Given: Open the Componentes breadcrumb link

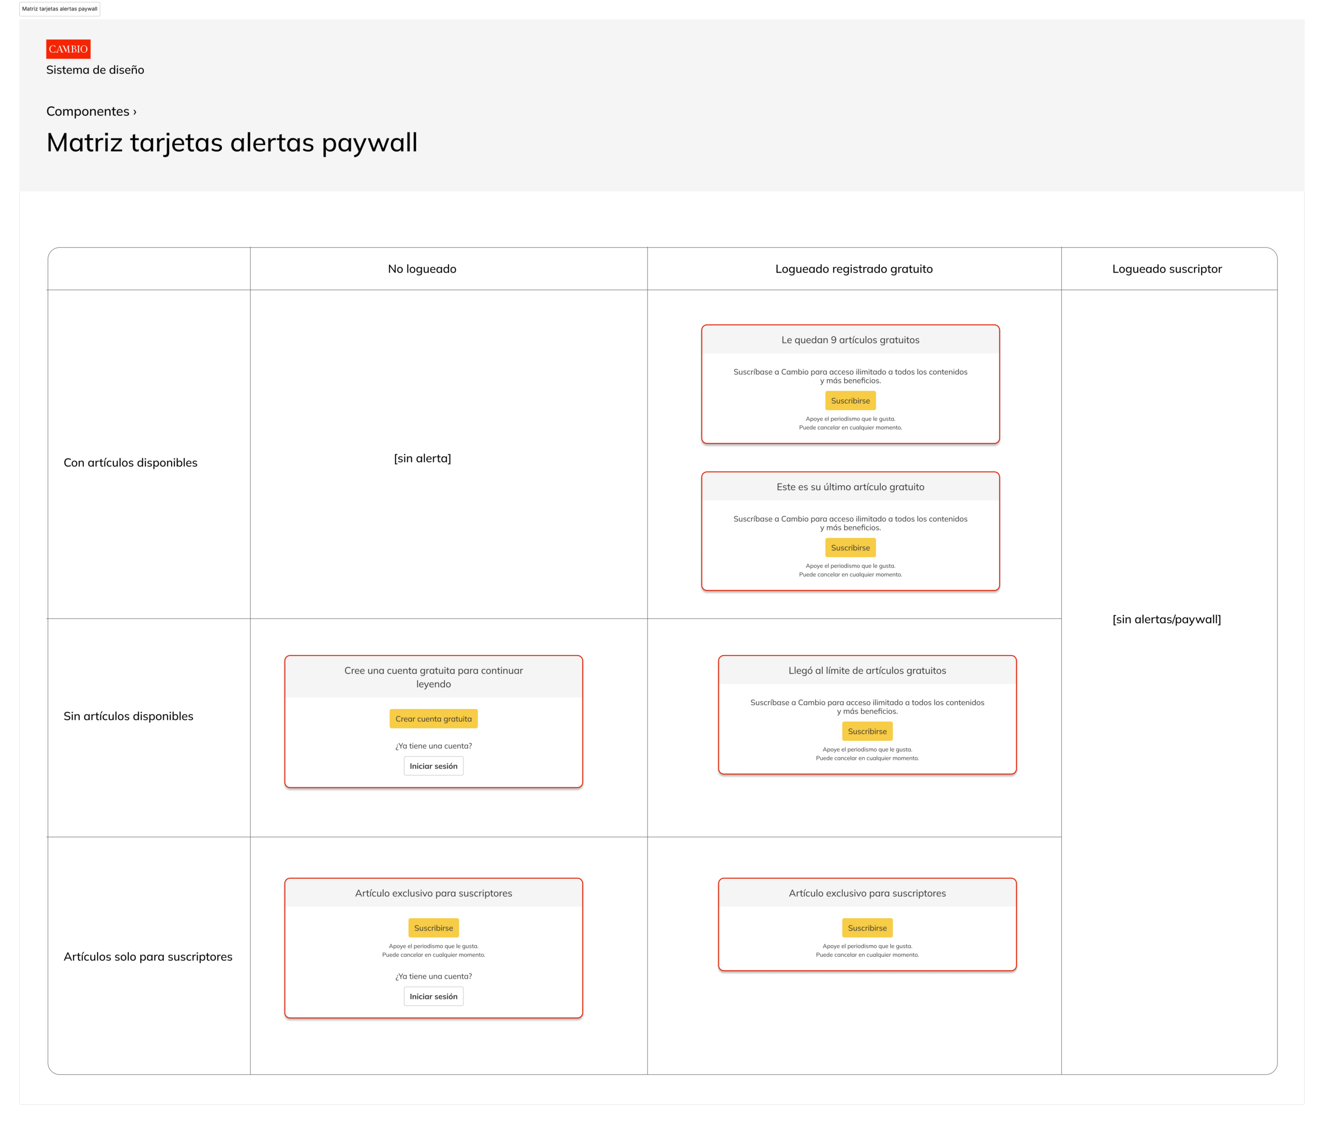Looking at the screenshot, I should (88, 112).
